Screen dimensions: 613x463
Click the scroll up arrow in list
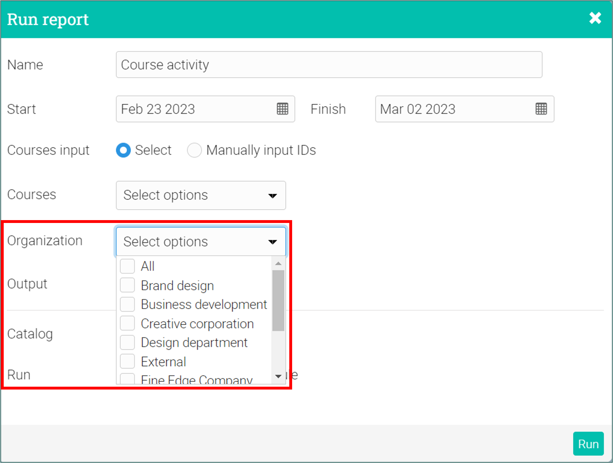(x=278, y=264)
